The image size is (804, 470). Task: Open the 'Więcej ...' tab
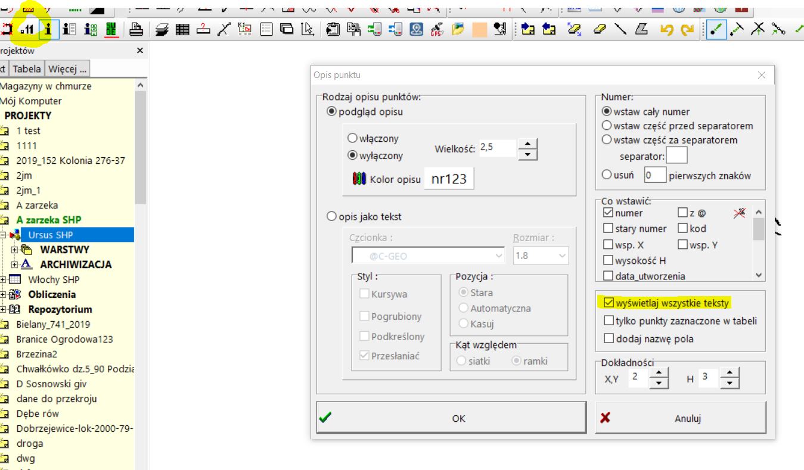click(x=67, y=69)
